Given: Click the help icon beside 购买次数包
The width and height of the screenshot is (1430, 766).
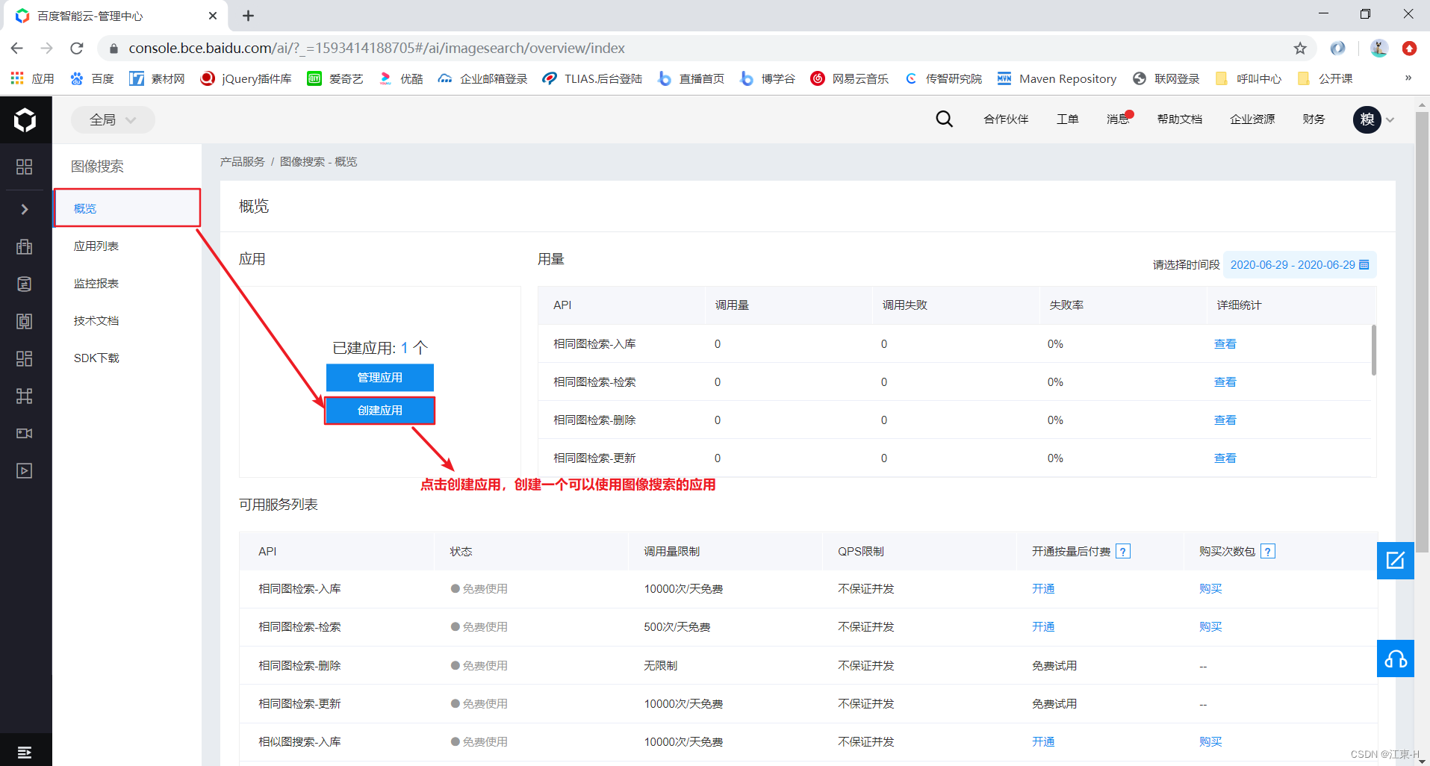Looking at the screenshot, I should pyautogui.click(x=1267, y=551).
